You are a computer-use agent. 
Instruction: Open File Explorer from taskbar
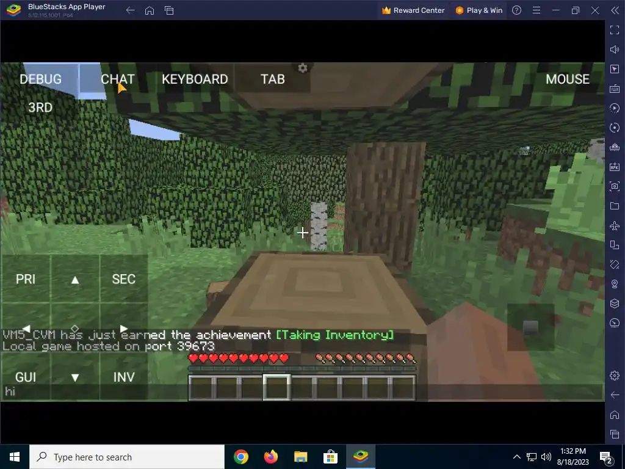tap(300, 457)
